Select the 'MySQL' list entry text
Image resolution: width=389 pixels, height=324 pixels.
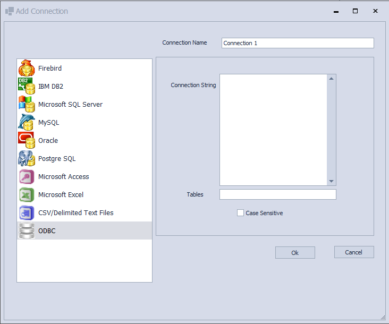pyautogui.click(x=49, y=123)
